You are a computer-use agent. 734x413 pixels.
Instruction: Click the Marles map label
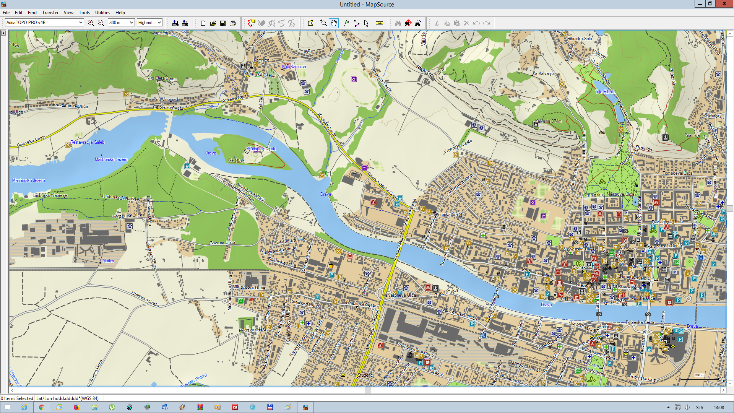click(108, 261)
